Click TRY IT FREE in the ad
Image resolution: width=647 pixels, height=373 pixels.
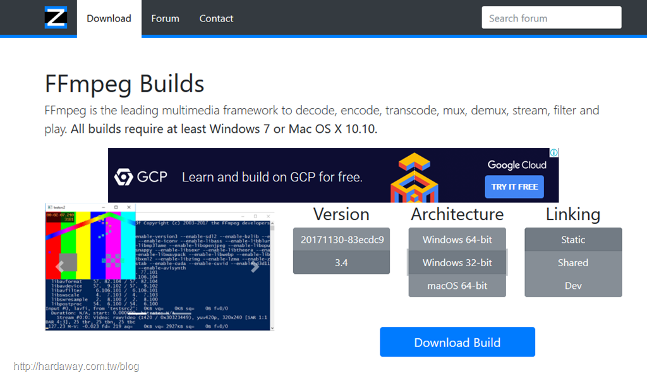pos(514,186)
